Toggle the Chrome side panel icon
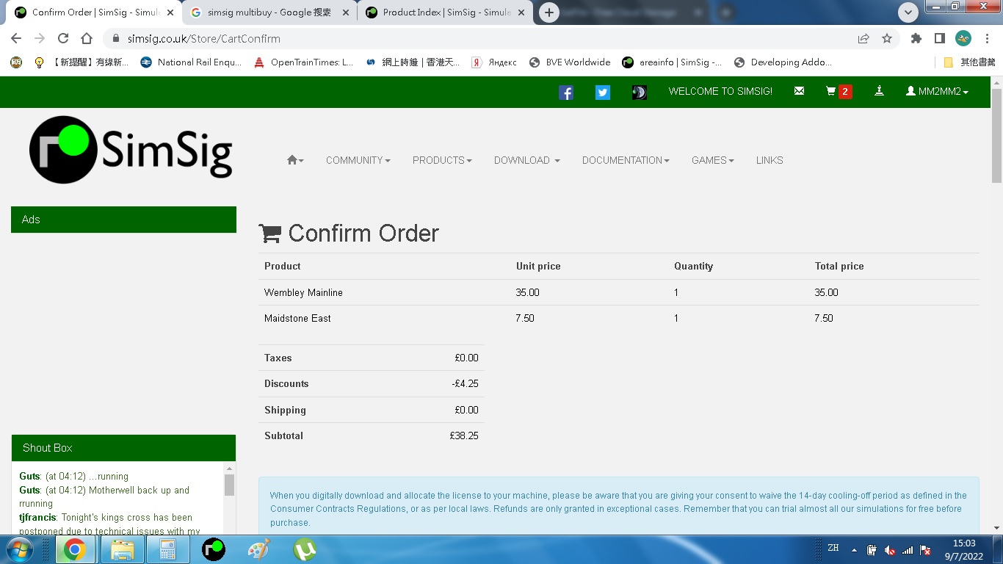 [x=939, y=38]
